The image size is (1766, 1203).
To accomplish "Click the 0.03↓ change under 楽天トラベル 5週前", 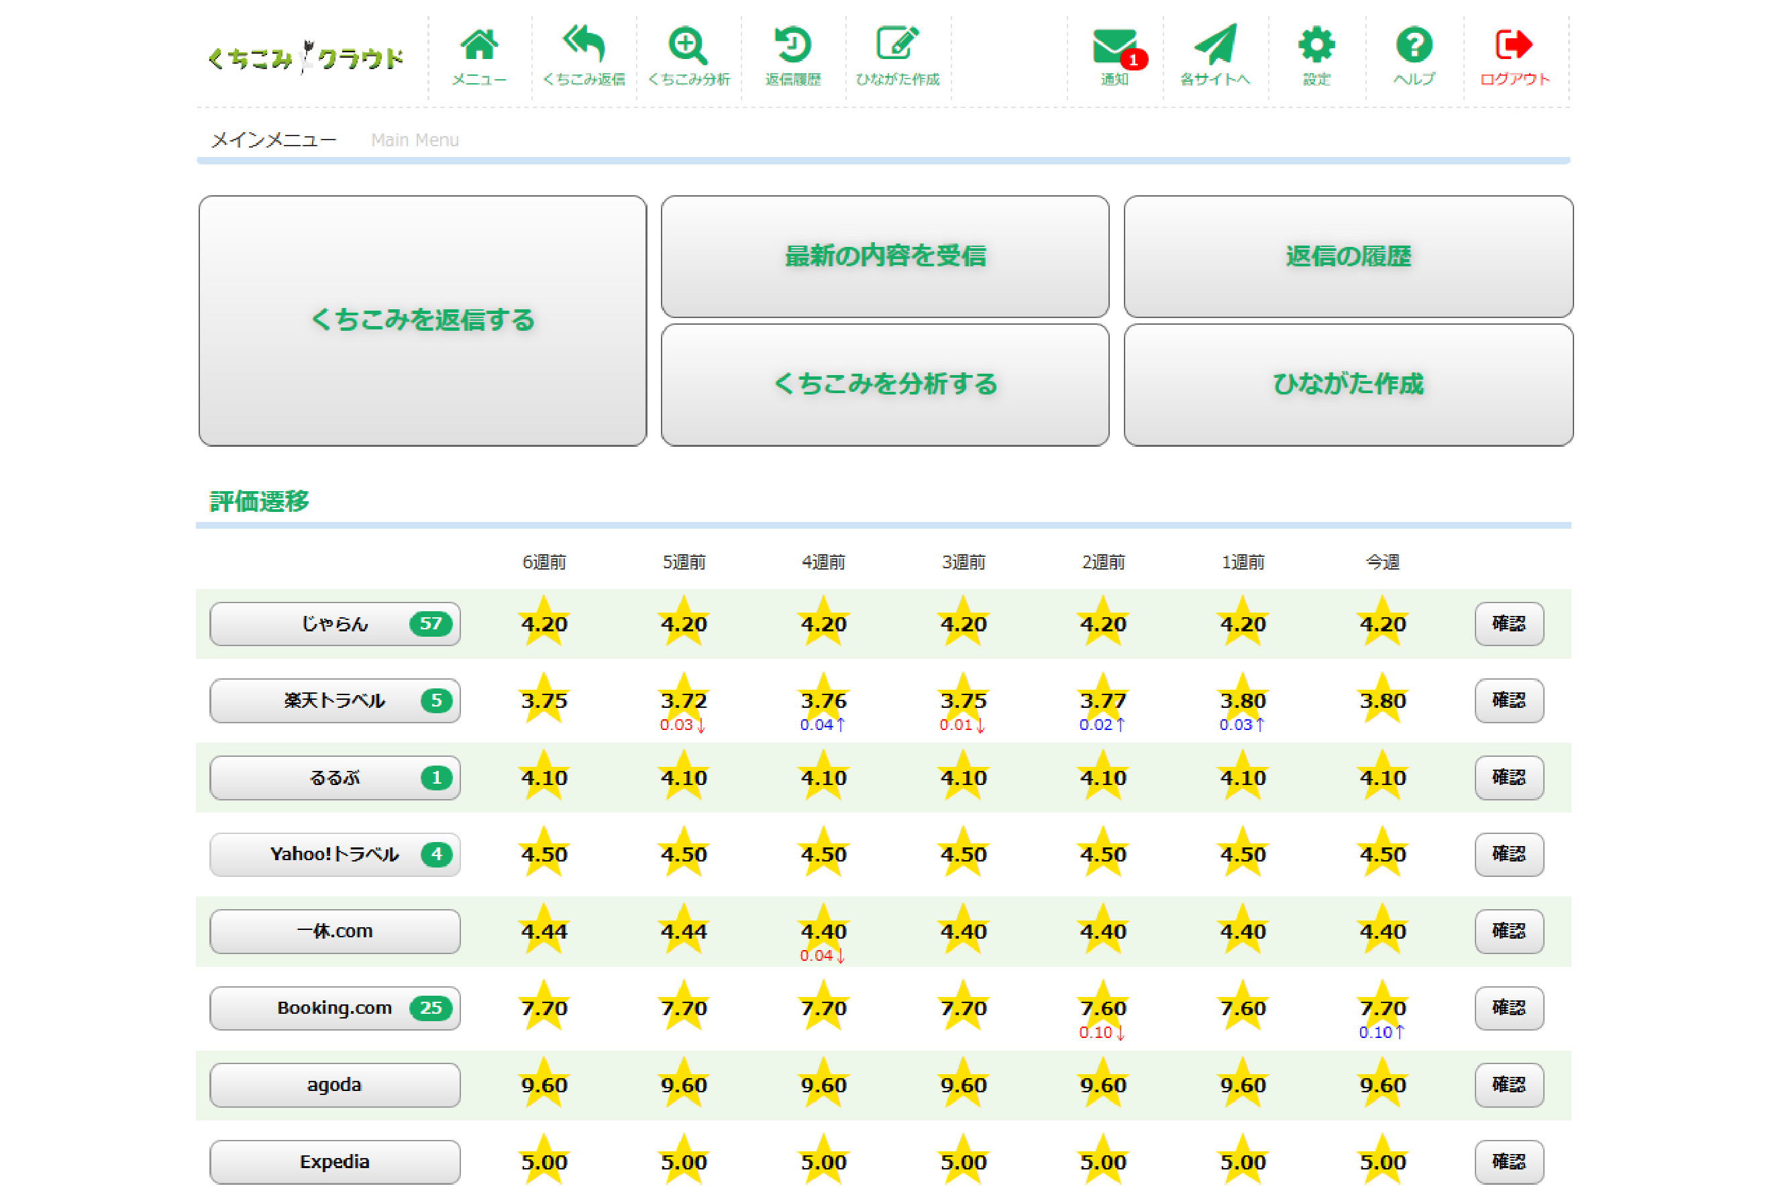I will 682,725.
